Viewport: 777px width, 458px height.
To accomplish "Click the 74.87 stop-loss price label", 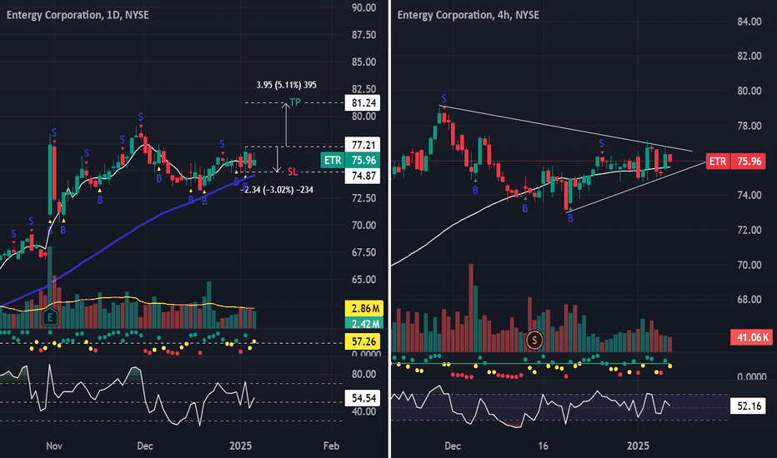I will pyautogui.click(x=363, y=176).
